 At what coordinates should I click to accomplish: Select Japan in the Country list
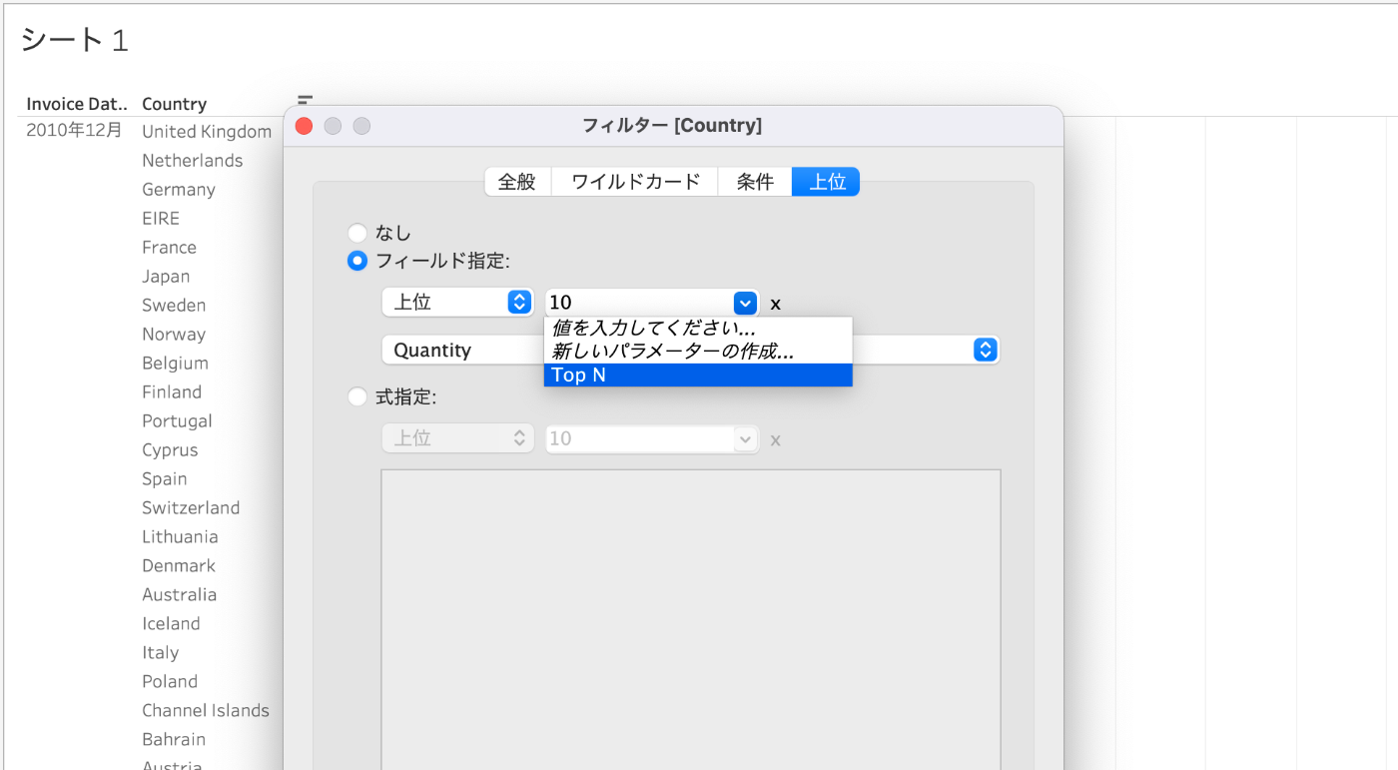166,277
